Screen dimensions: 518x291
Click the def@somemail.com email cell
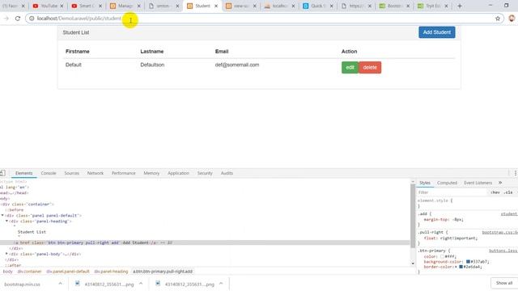pyautogui.click(x=237, y=65)
